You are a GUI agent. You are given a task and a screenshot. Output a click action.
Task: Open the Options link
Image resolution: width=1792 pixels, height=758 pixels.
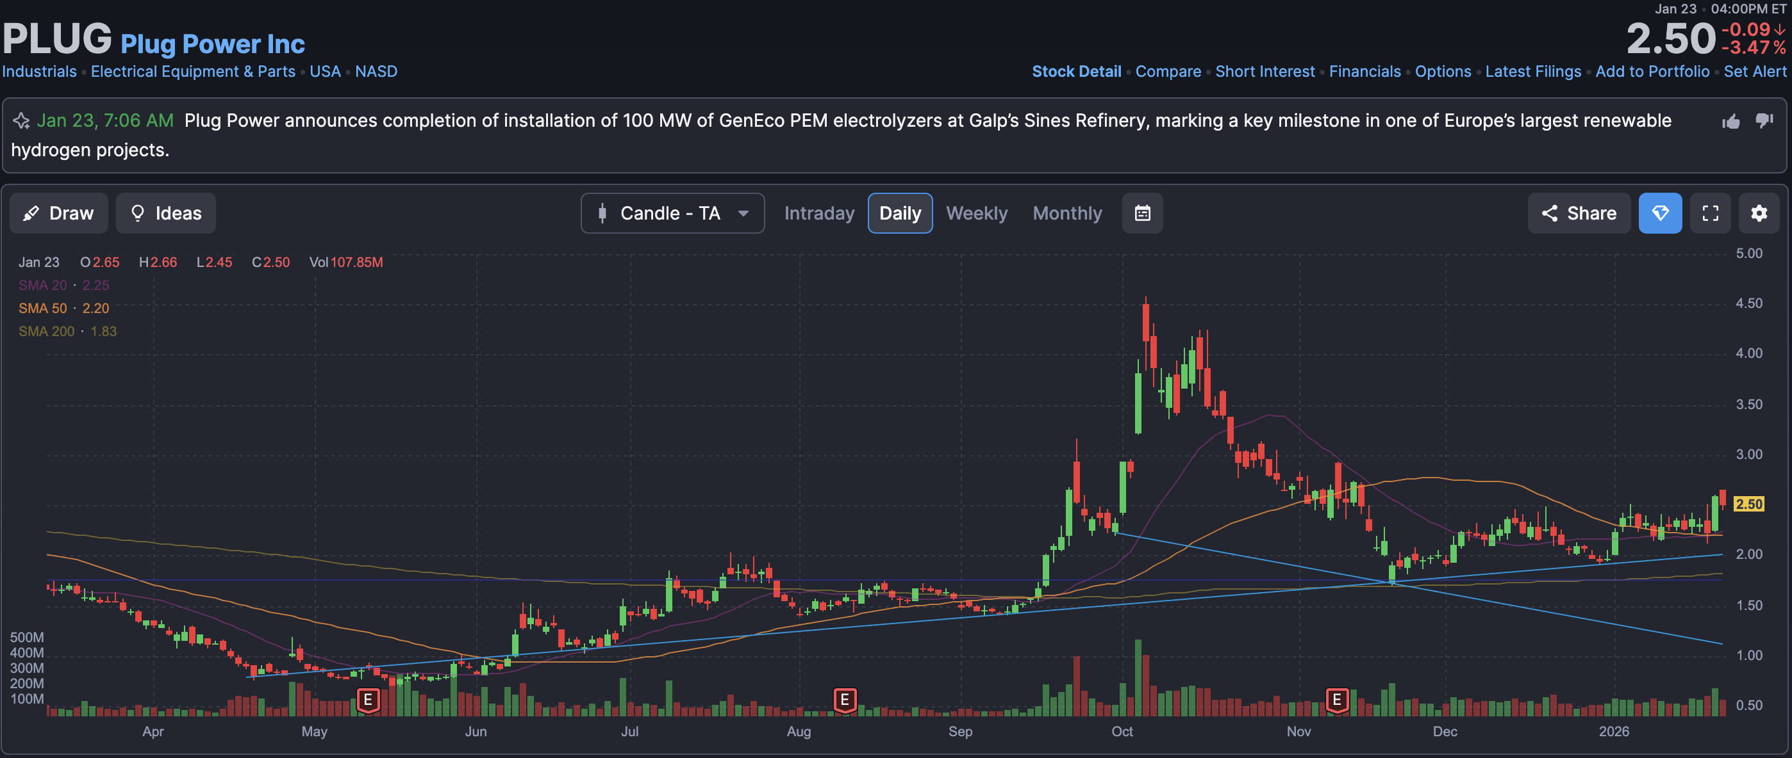1442,72
